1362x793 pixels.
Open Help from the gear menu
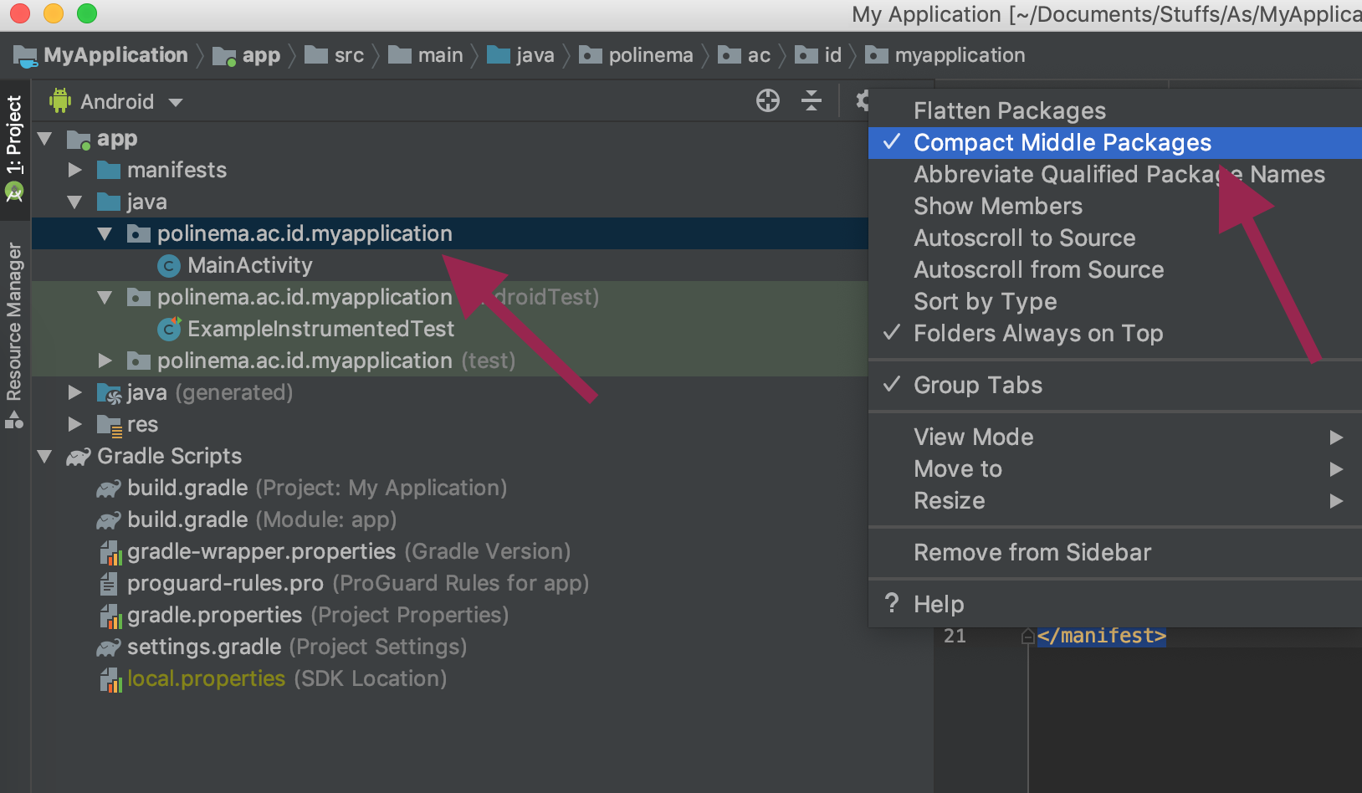click(1115, 605)
